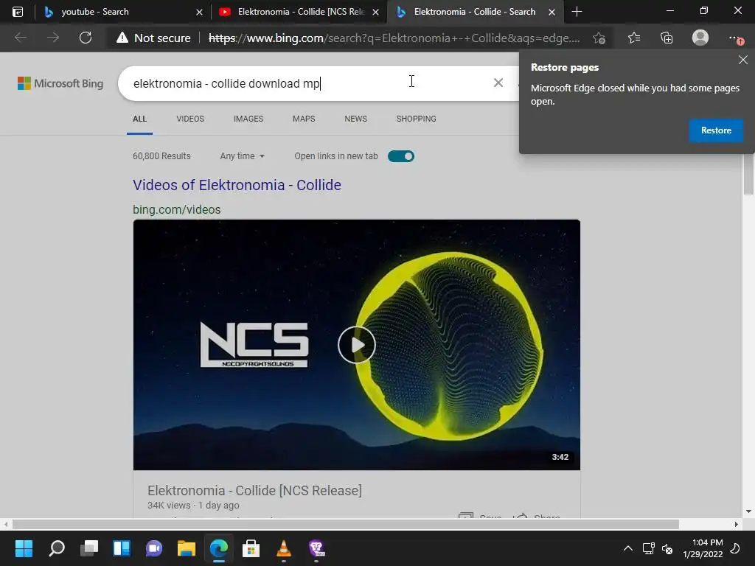Dismiss the Restore pages popup
The image size is (755, 566).
pos(743,60)
